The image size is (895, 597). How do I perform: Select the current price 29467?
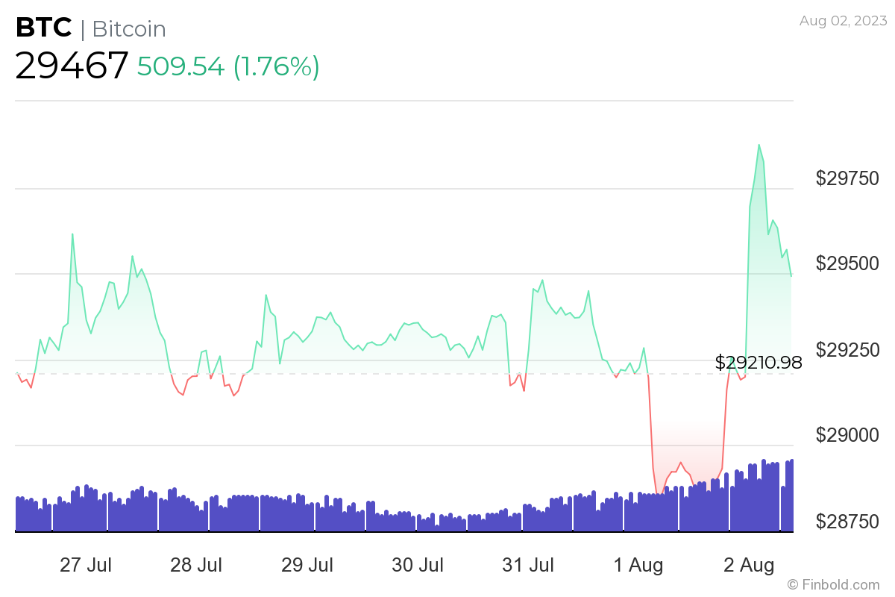click(x=72, y=66)
